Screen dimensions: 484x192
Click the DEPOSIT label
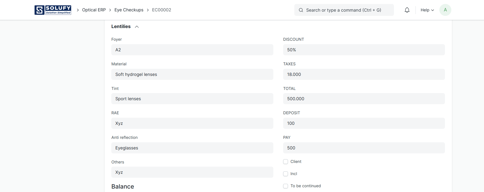pos(291,113)
